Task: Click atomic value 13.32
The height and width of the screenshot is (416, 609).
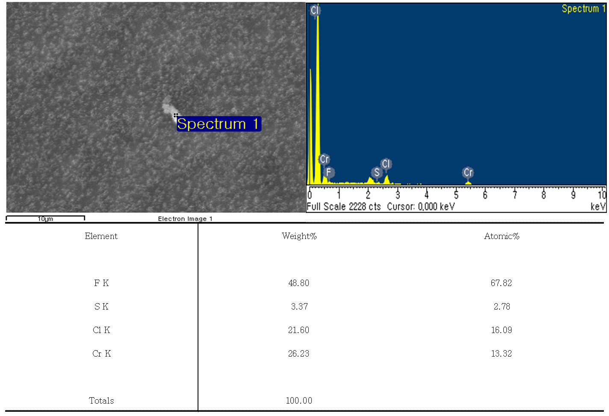Action: (501, 354)
